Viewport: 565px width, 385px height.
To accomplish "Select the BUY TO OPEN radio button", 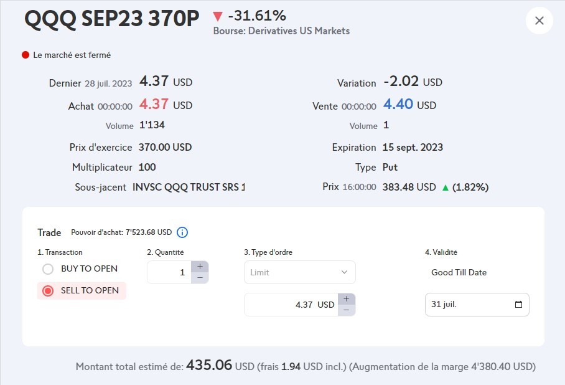I will click(48, 269).
